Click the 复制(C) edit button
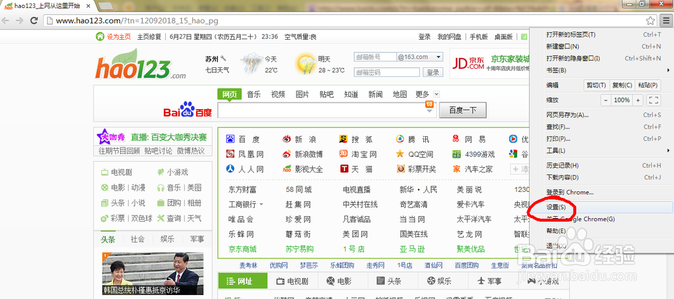The image size is (674, 299). click(622, 86)
